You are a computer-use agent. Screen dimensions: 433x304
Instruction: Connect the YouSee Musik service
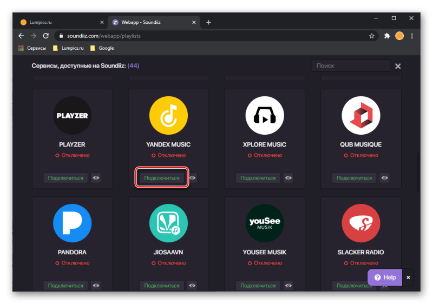tap(258, 286)
